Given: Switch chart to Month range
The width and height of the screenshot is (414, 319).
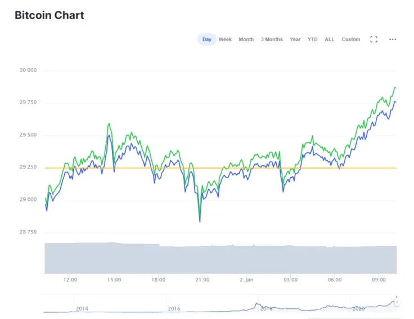Looking at the screenshot, I should [x=246, y=39].
